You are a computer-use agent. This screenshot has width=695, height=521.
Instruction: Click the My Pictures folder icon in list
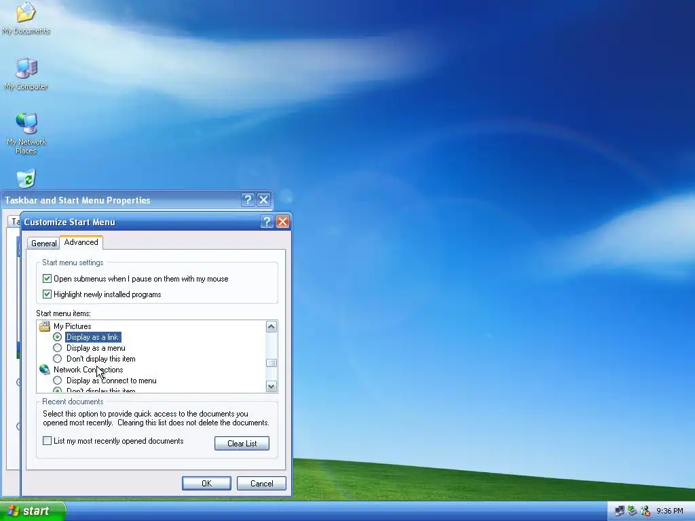pos(45,326)
